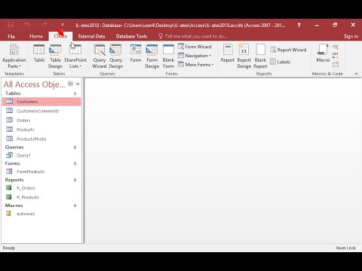Collapse the ribbon with the arrow
This screenshot has height=271, width=362.
(356, 74)
